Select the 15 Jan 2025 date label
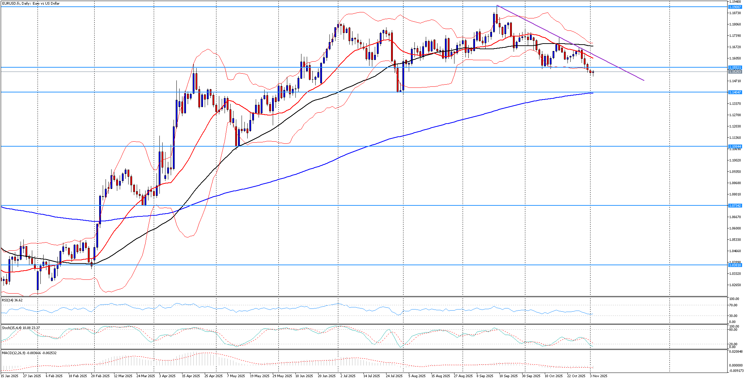Screen dimensions: 746x380 pyautogui.click(x=10, y=376)
